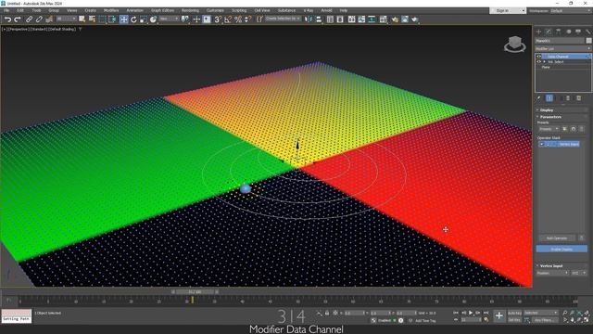Toggle the 3D Snaps icon
The image size is (593, 334).
[x=218, y=19]
